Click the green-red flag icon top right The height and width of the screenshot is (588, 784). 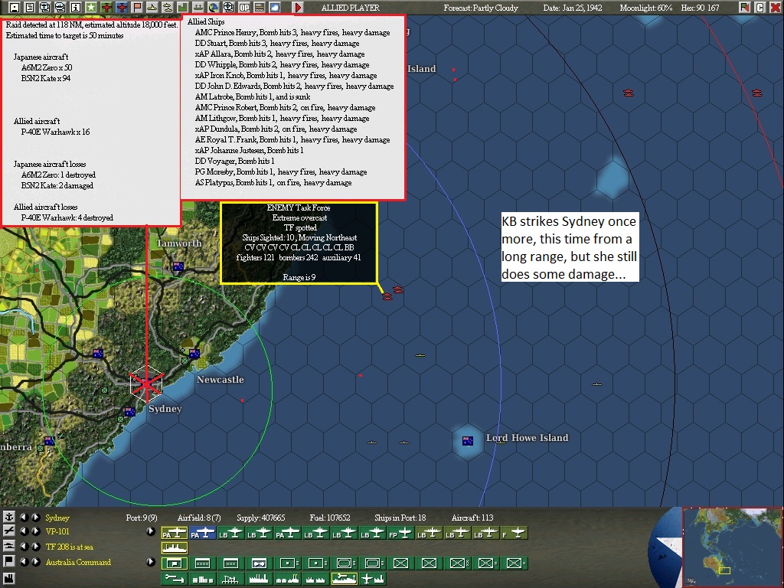(745, 7)
